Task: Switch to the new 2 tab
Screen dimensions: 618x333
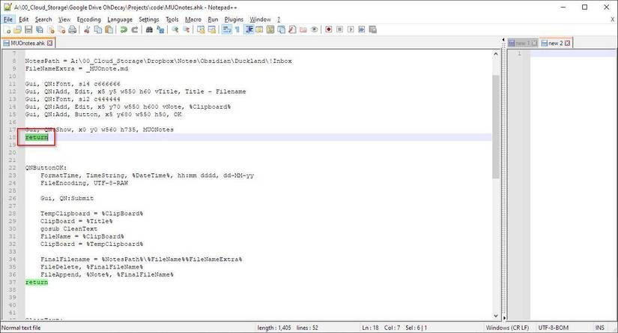Action: [556, 43]
